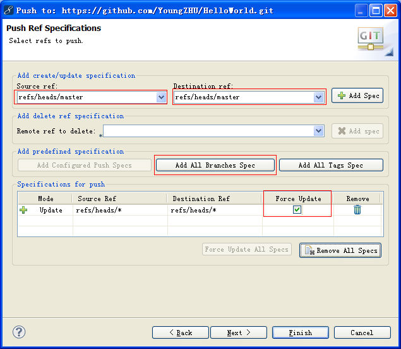Click the Eclipse icon in title bar
The image size is (401, 349).
pyautogui.click(x=8, y=10)
